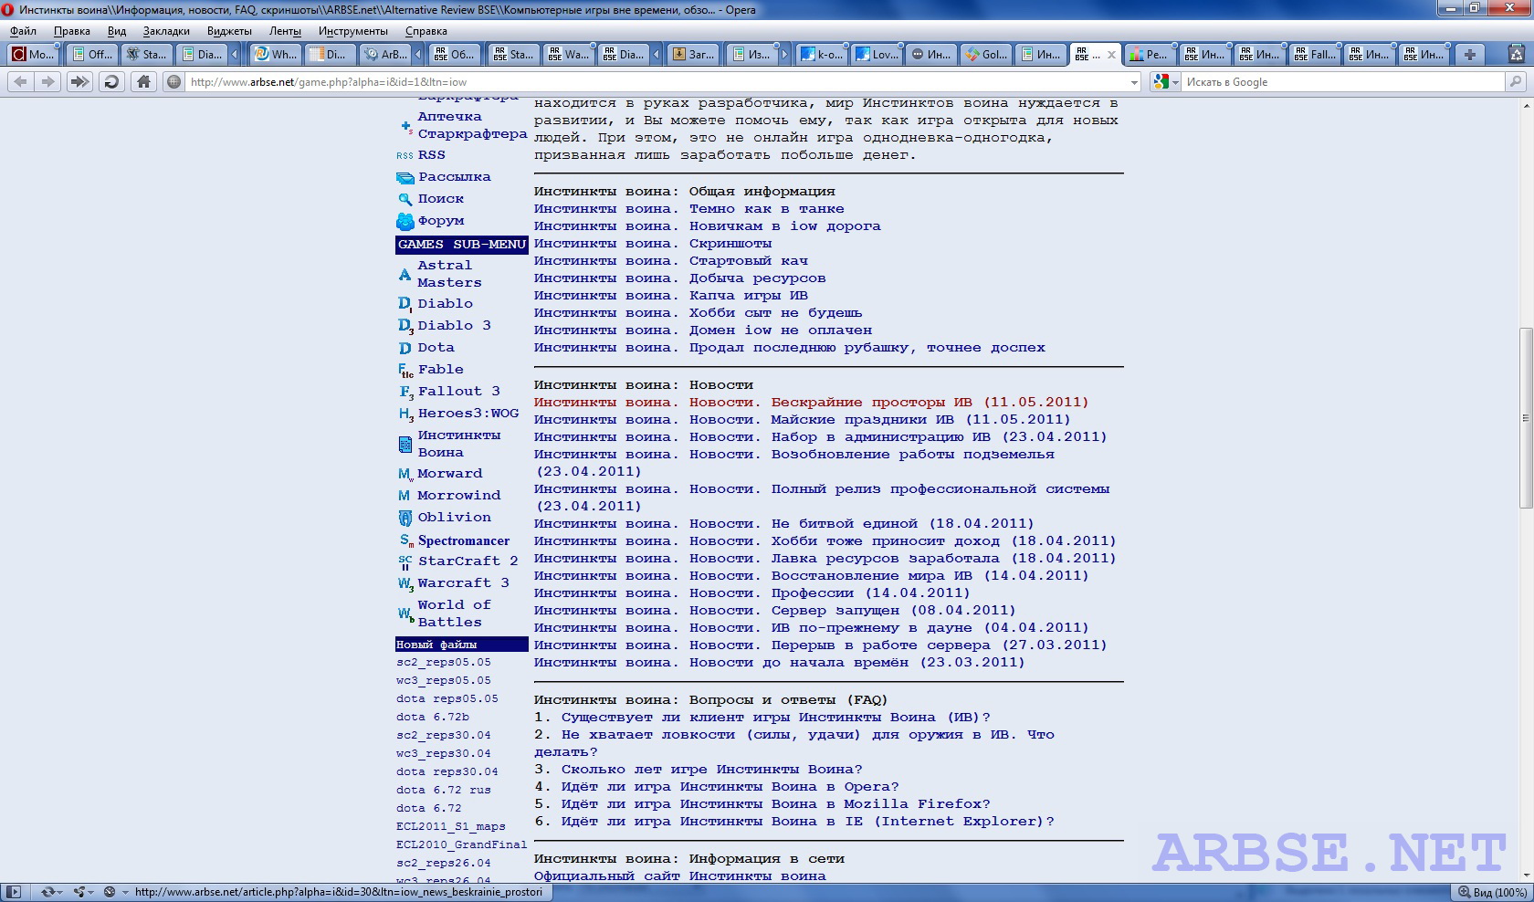Click the Fast Forward double-arrow button

tap(79, 82)
